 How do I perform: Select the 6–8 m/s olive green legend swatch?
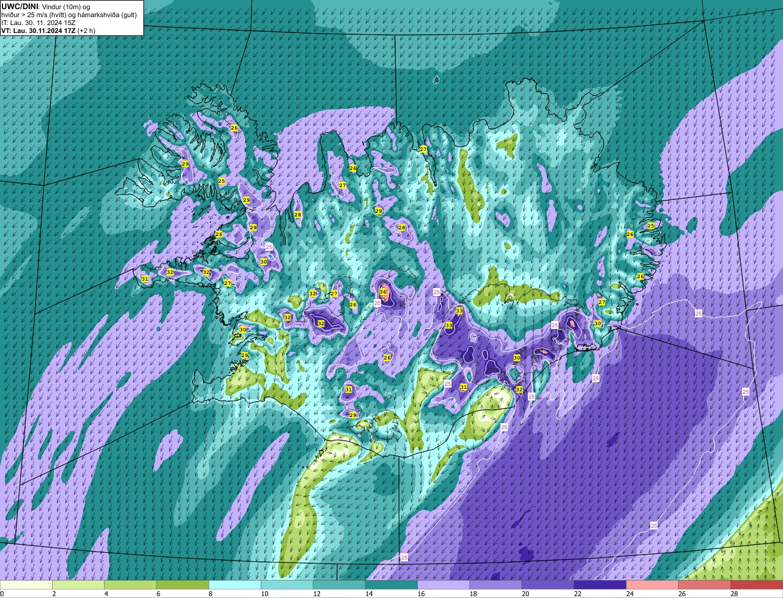(x=183, y=585)
